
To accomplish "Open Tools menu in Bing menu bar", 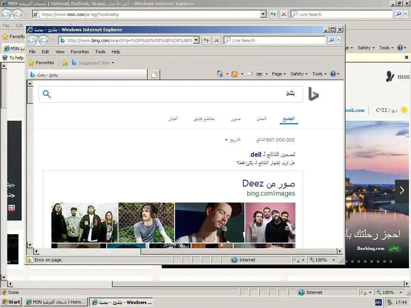I will (x=100, y=52).
